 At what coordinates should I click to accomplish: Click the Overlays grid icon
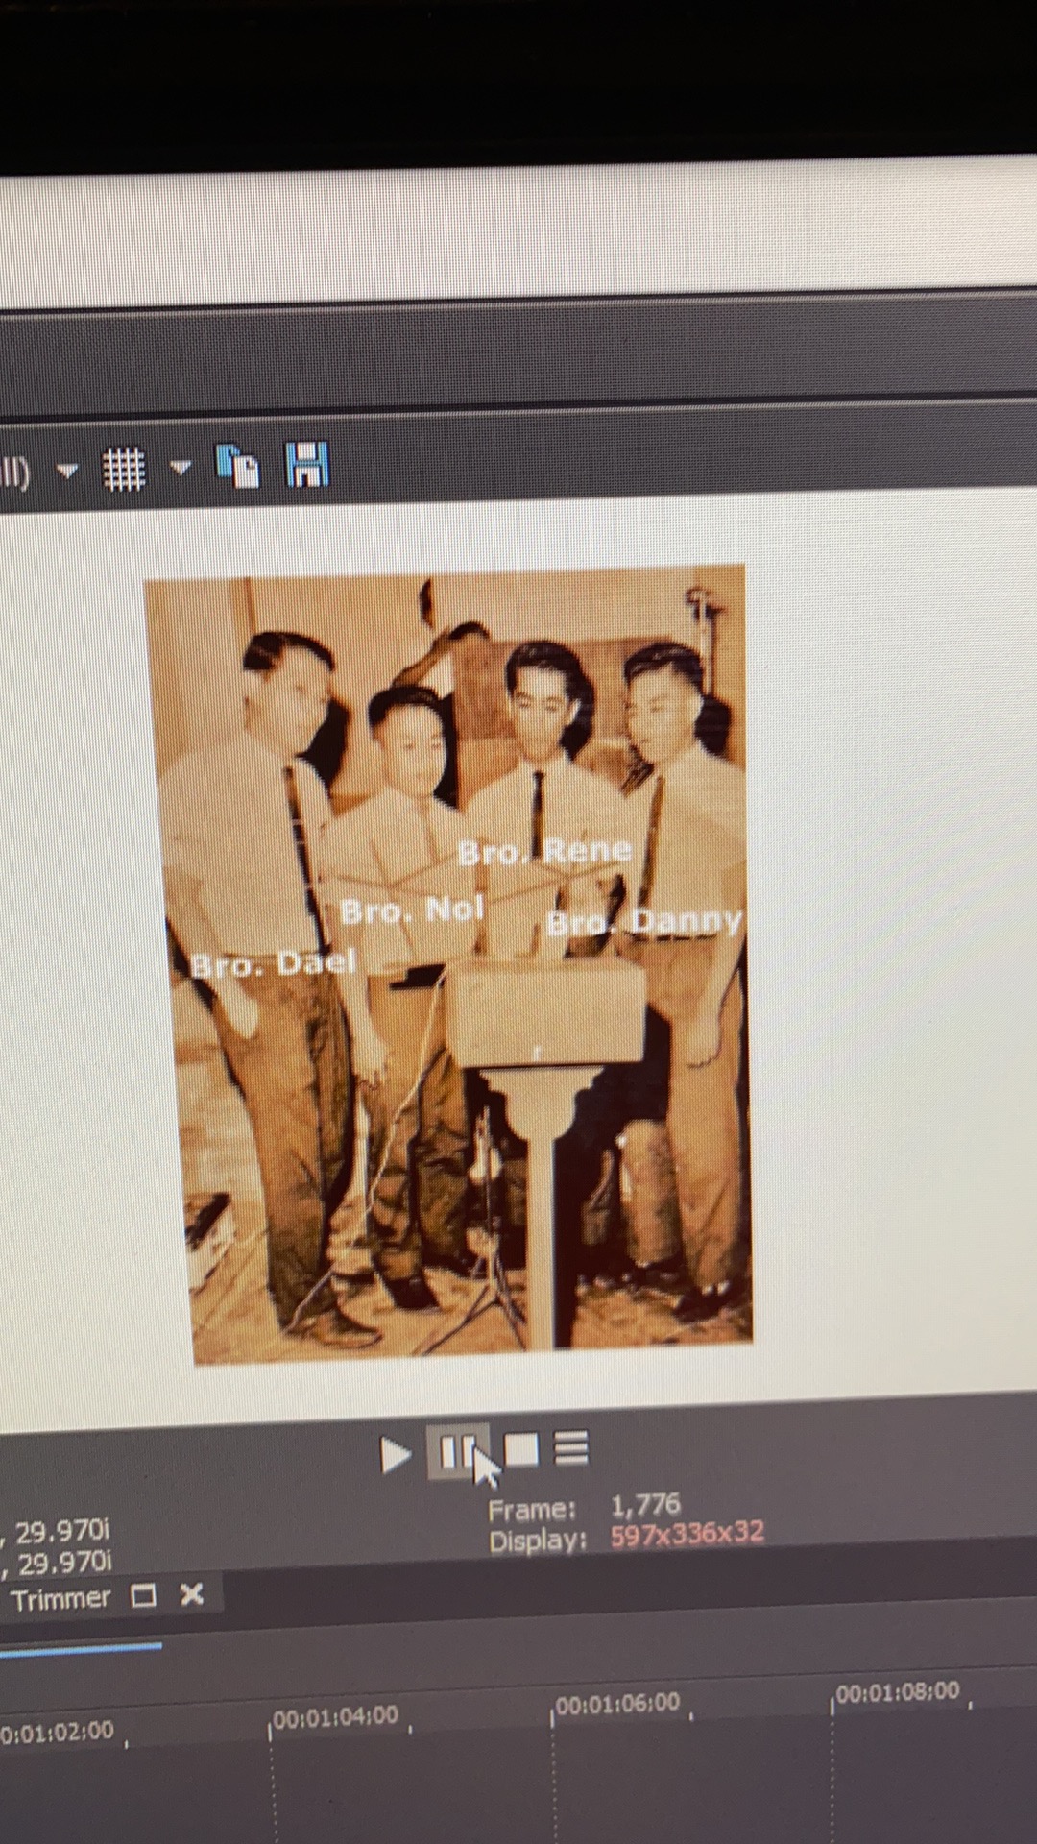(124, 470)
